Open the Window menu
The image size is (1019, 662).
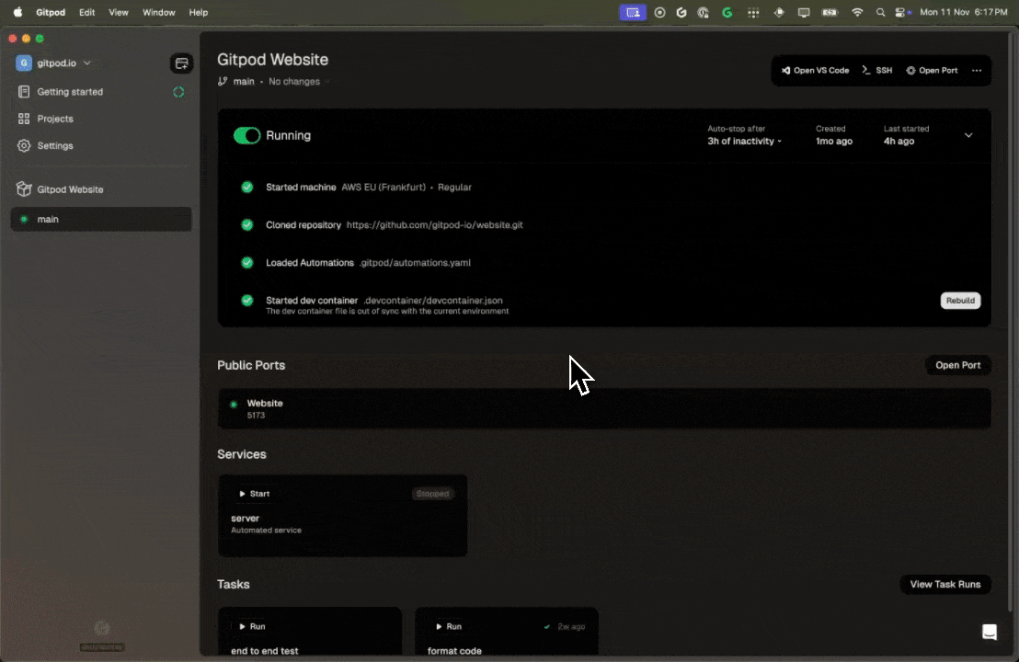[x=158, y=12]
